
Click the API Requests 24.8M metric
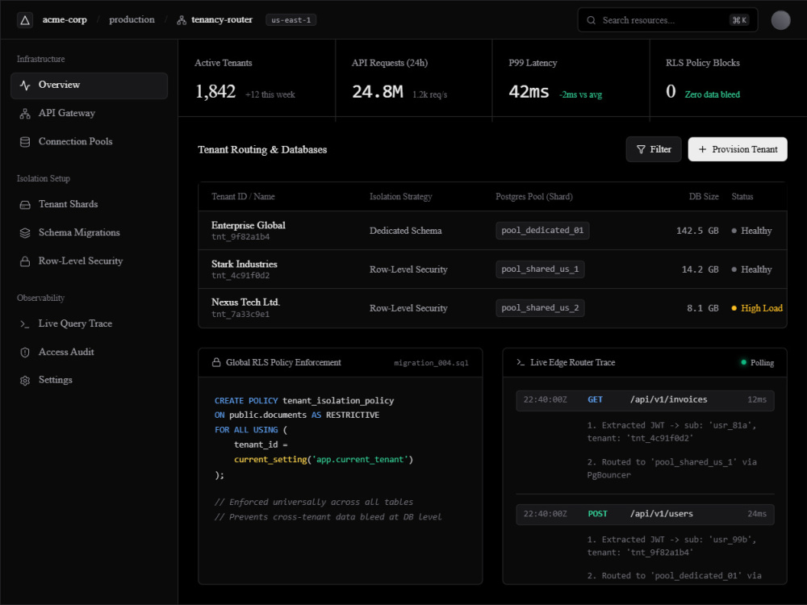click(377, 92)
